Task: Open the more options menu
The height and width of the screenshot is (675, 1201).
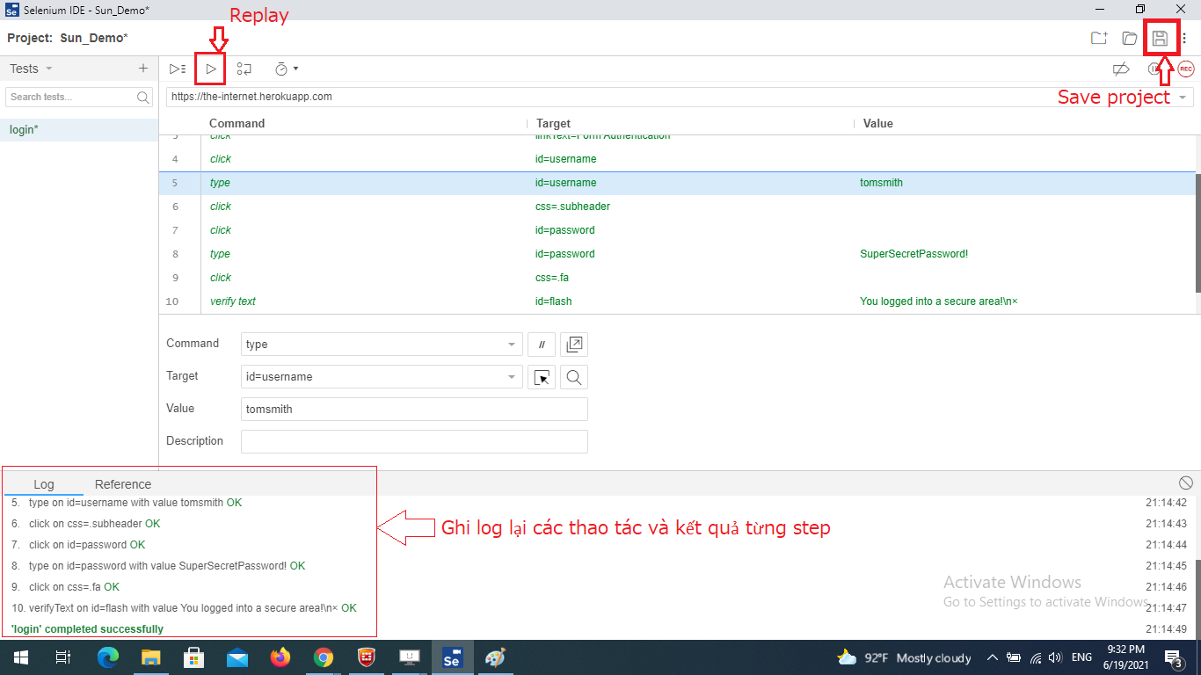Action: click(1184, 38)
